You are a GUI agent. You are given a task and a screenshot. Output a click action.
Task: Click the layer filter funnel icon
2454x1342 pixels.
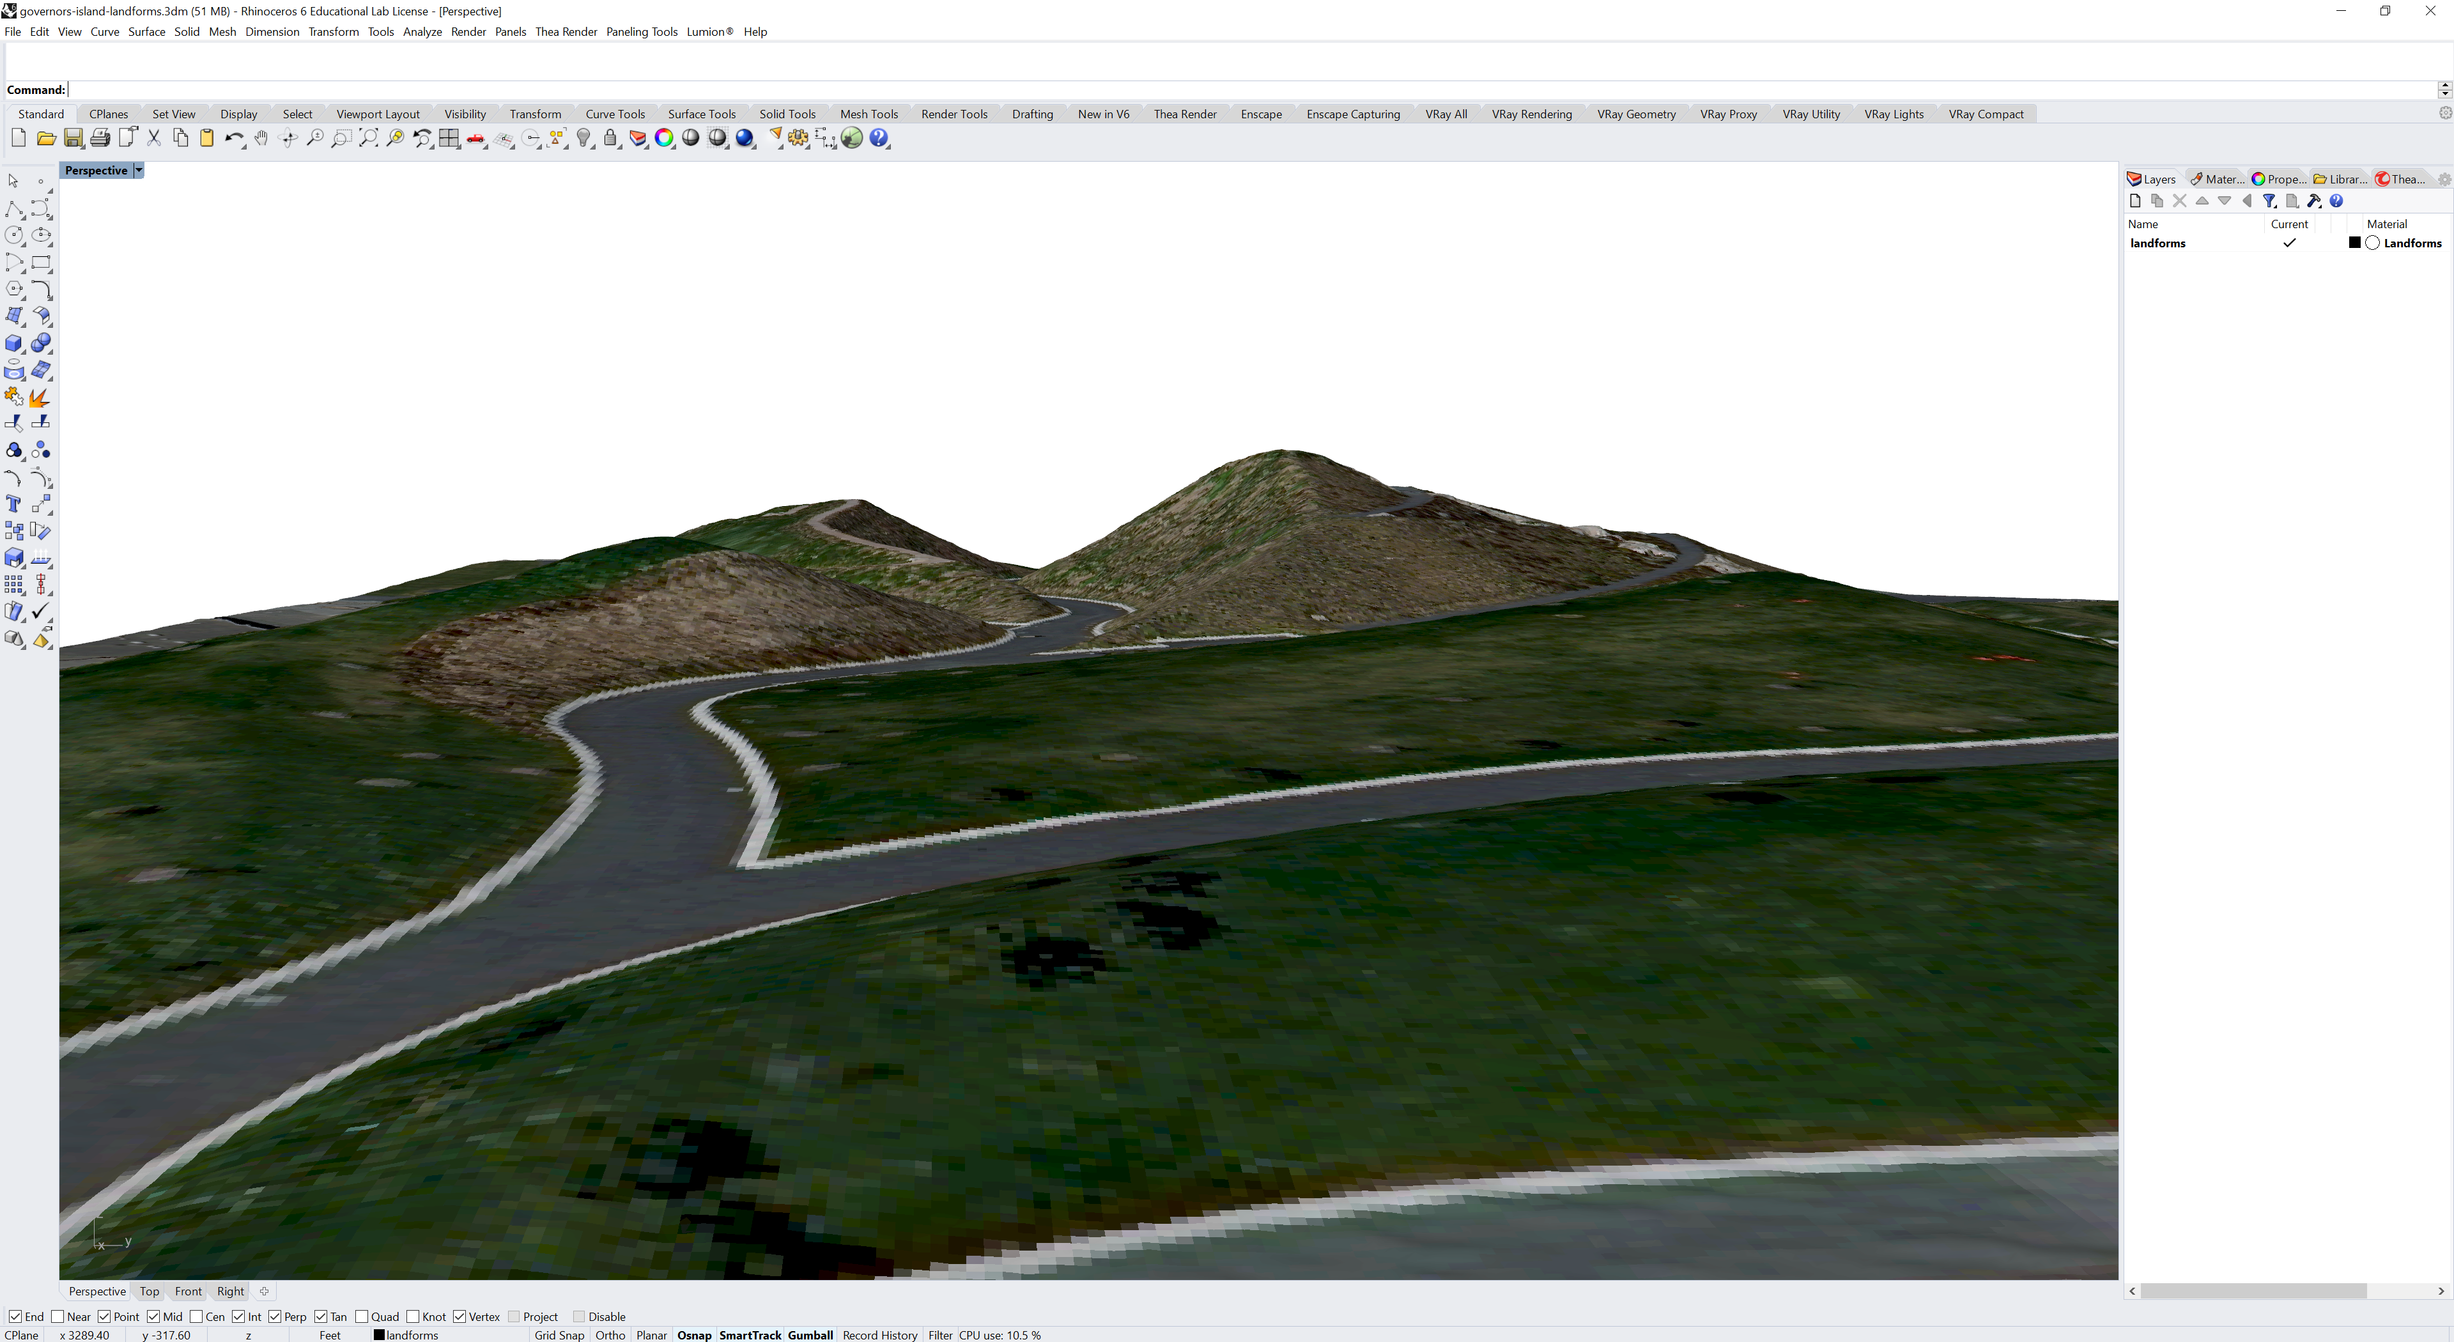coord(2269,201)
